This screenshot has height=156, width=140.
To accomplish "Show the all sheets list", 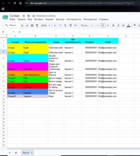I will pos(16,153).
